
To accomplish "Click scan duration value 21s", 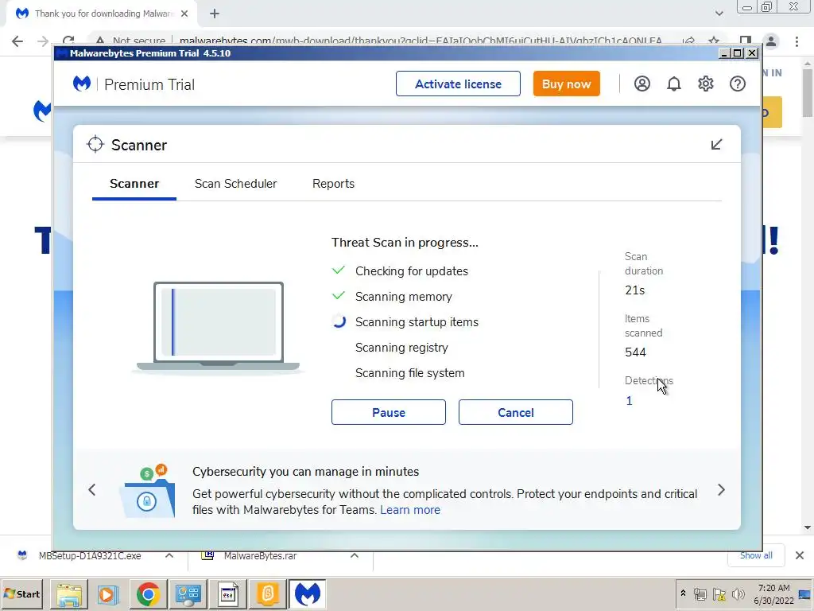I will pyautogui.click(x=634, y=290).
